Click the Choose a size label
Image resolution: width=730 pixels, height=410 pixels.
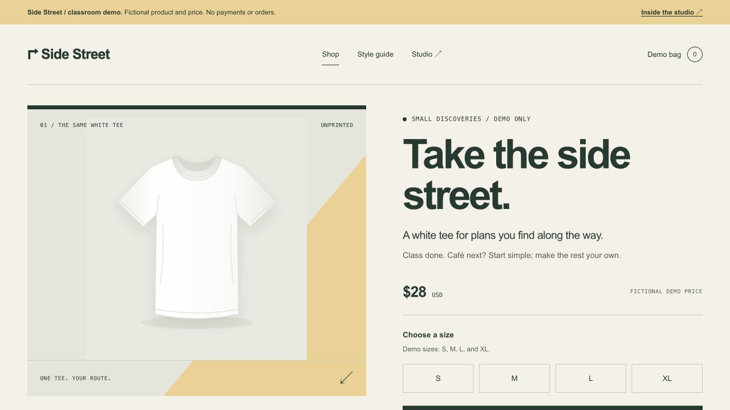click(x=428, y=335)
